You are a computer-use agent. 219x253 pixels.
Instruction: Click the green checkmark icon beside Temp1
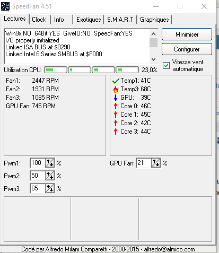tap(116, 81)
